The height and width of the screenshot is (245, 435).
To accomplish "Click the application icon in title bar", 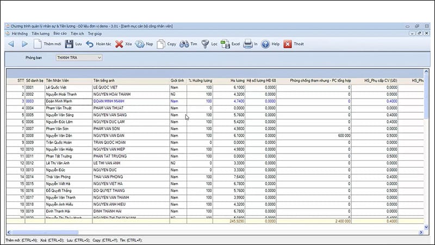I will [x=8, y=26].
